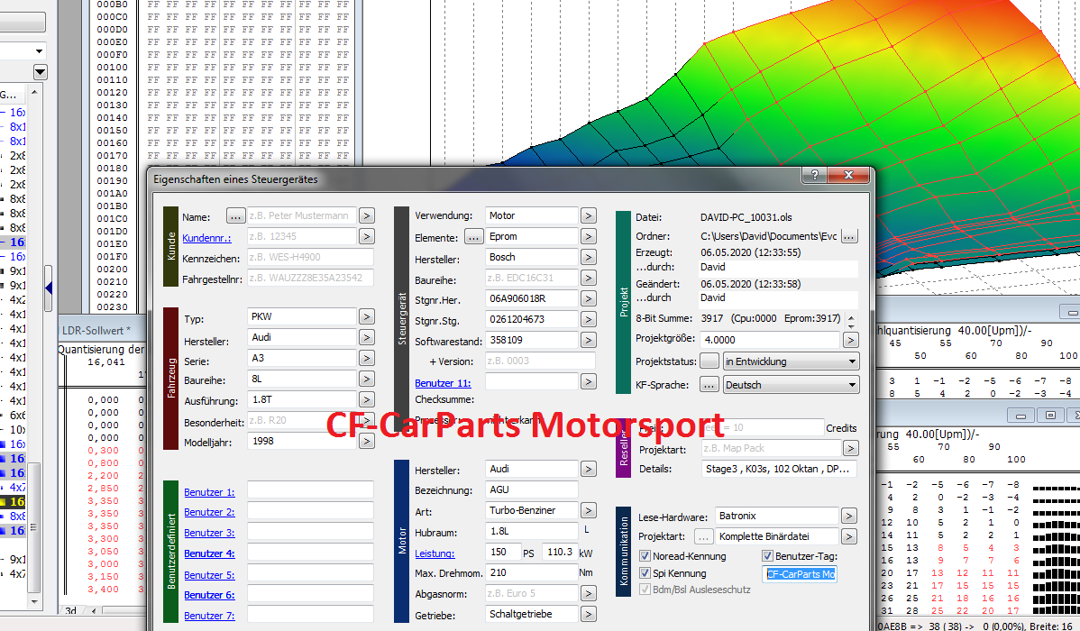Expand the Ausführung 1.8T arrow button
The width and height of the screenshot is (1080, 631).
tap(366, 399)
